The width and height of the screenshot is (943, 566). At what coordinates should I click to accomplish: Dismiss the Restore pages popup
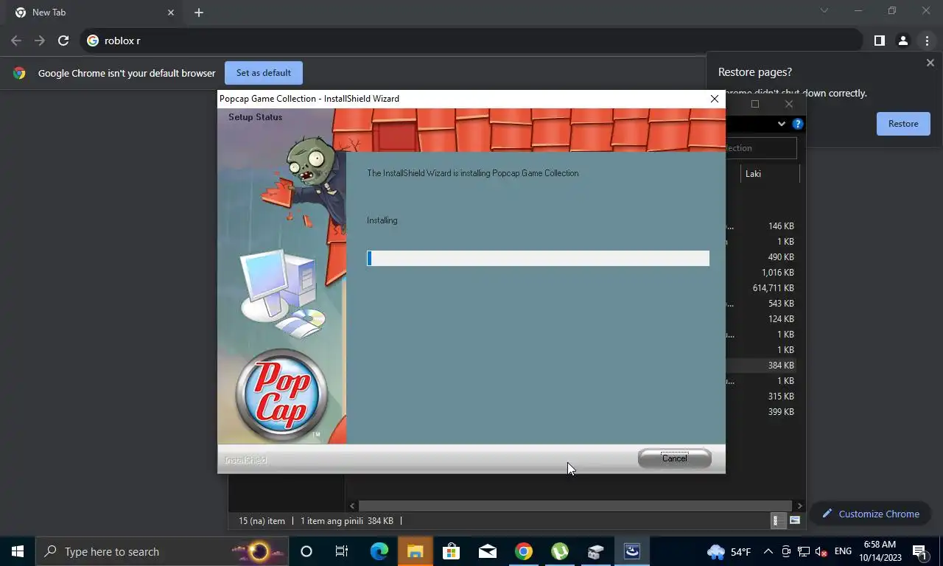point(930,63)
